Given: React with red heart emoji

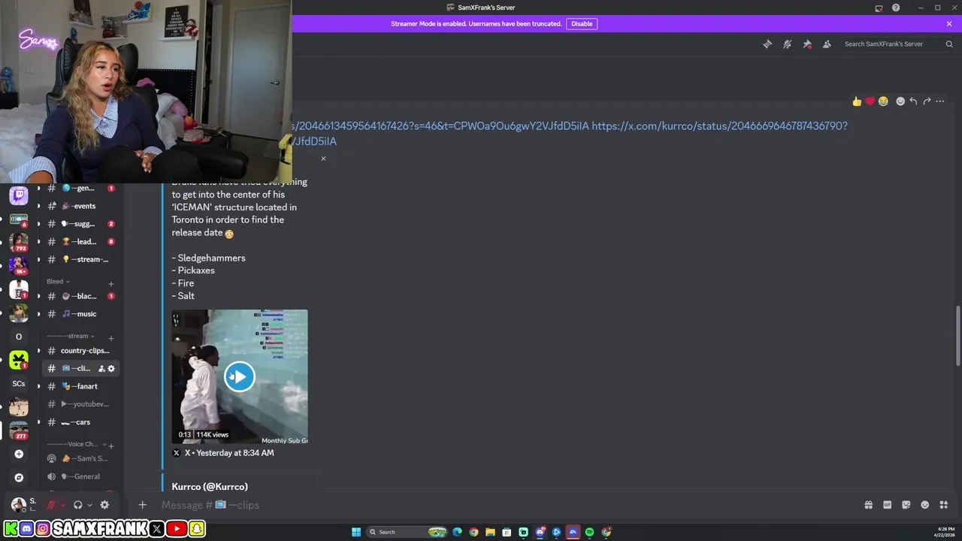Looking at the screenshot, I should [870, 101].
